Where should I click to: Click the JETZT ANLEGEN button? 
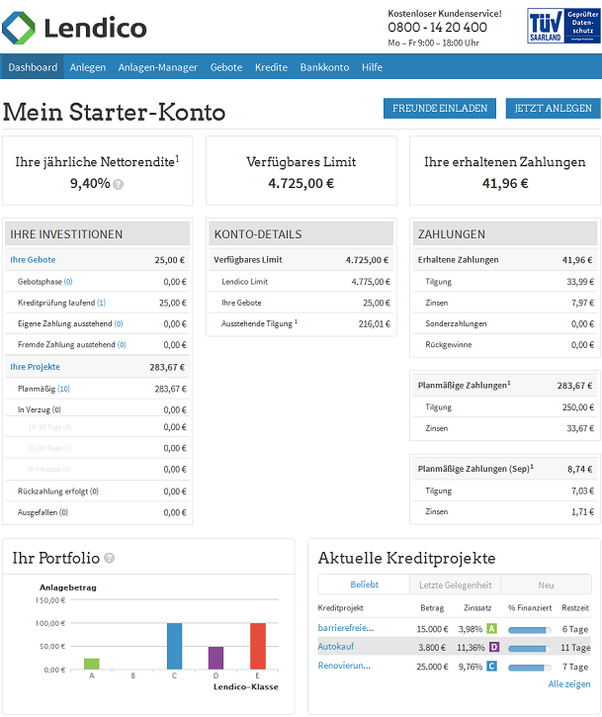pyautogui.click(x=554, y=109)
